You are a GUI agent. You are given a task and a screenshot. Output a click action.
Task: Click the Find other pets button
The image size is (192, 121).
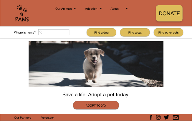tap(168, 32)
